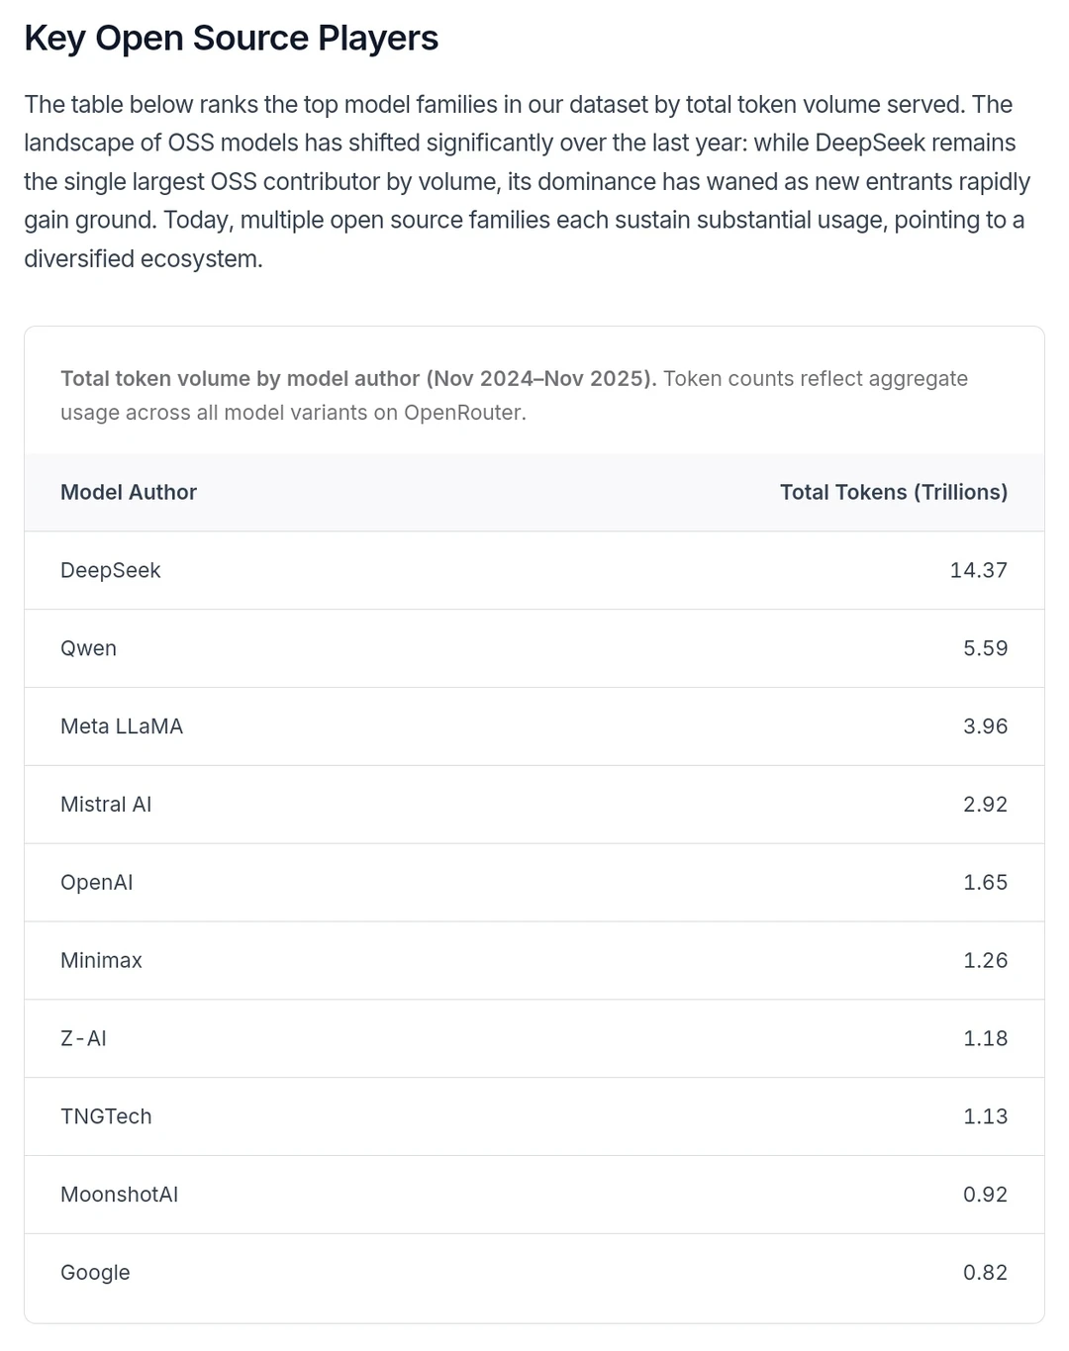Select the Z-AI table entry

[83, 1038]
